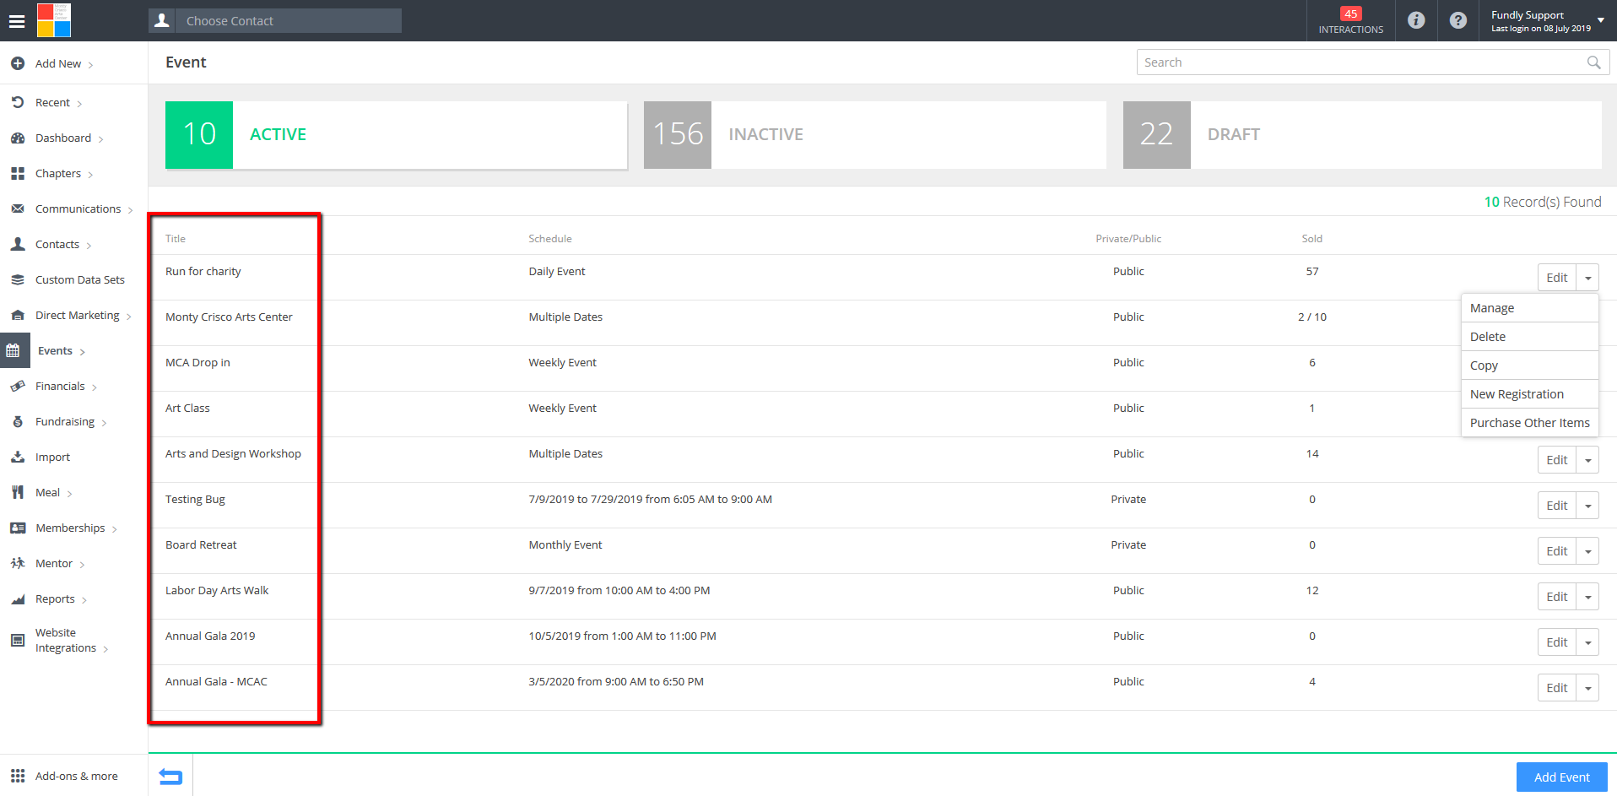Click the Reports chart icon

coord(18,598)
